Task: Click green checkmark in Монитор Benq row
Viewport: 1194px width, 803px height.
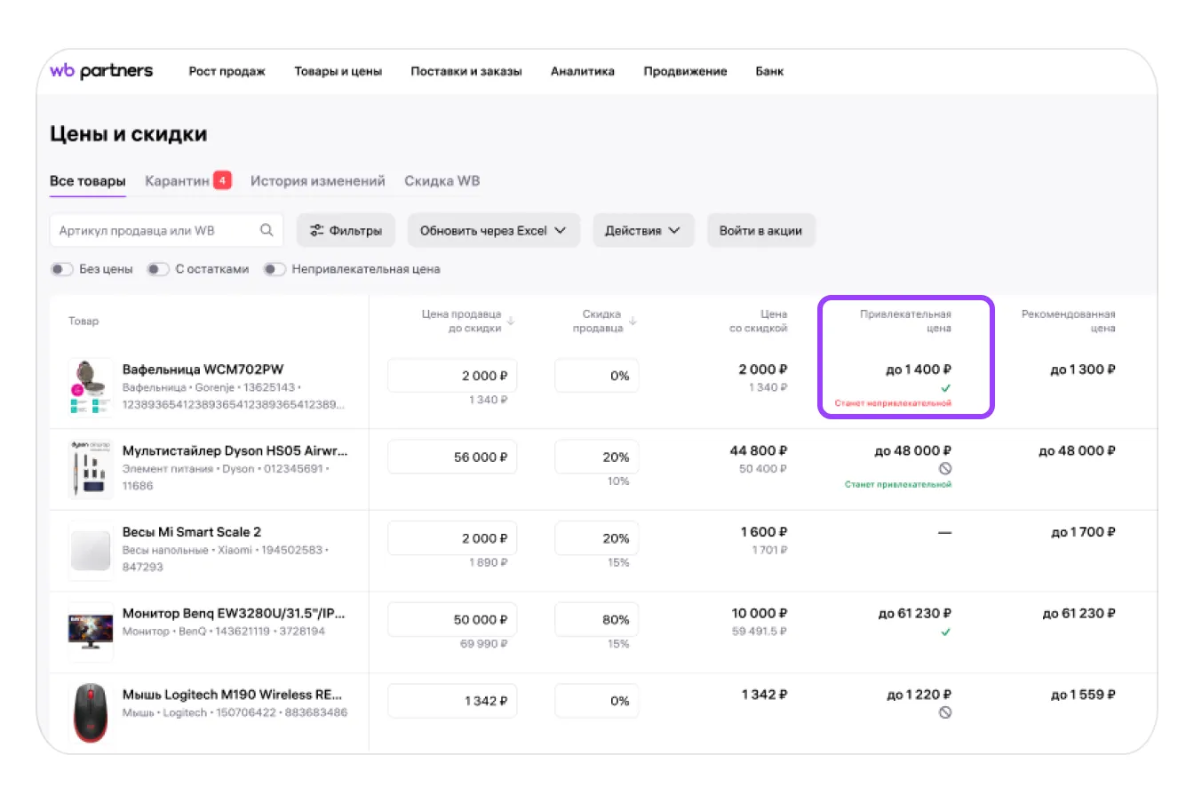Action: pyautogui.click(x=945, y=632)
